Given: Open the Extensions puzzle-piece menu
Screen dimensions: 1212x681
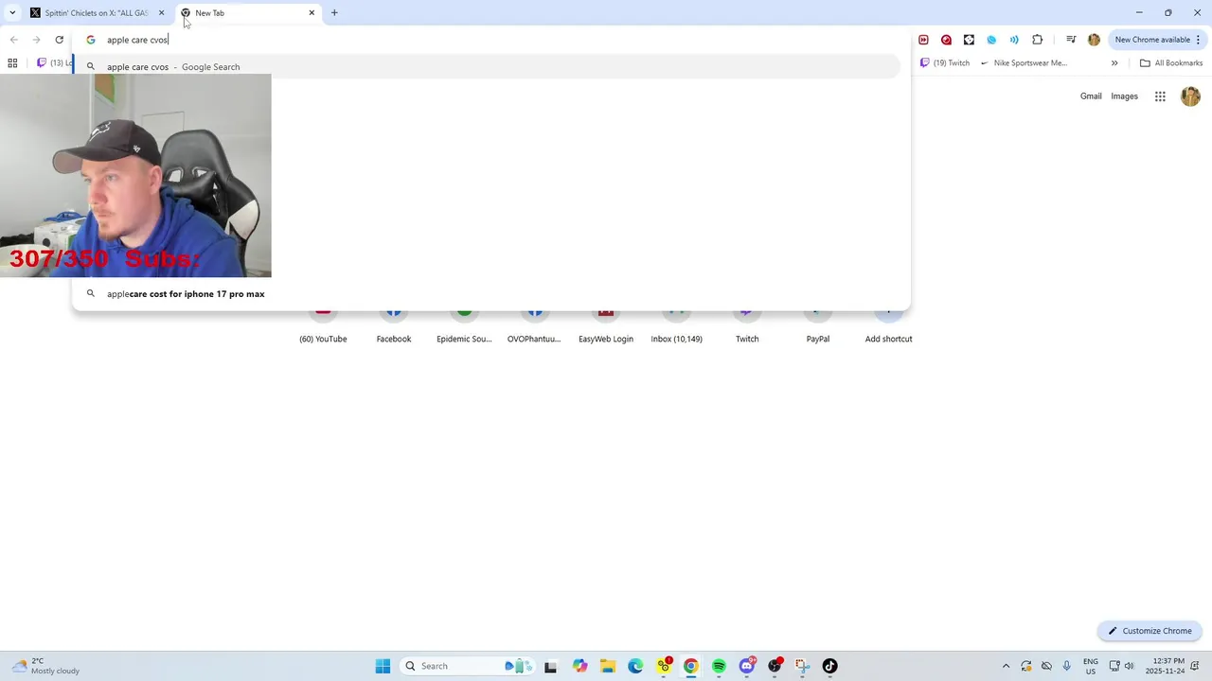Looking at the screenshot, I should pos(1038,40).
